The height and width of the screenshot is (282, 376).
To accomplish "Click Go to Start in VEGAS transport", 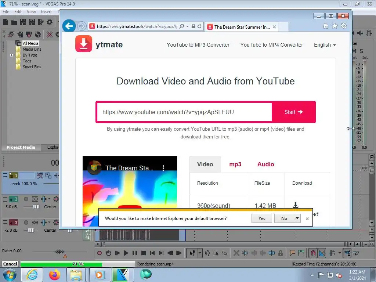I will [x=152, y=253].
